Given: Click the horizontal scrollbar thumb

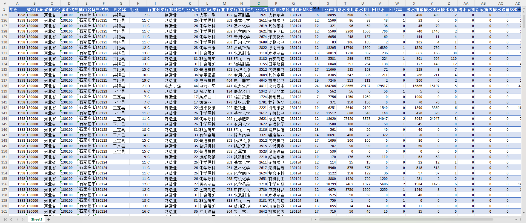Looking at the screenshot, I should click(x=405, y=219).
